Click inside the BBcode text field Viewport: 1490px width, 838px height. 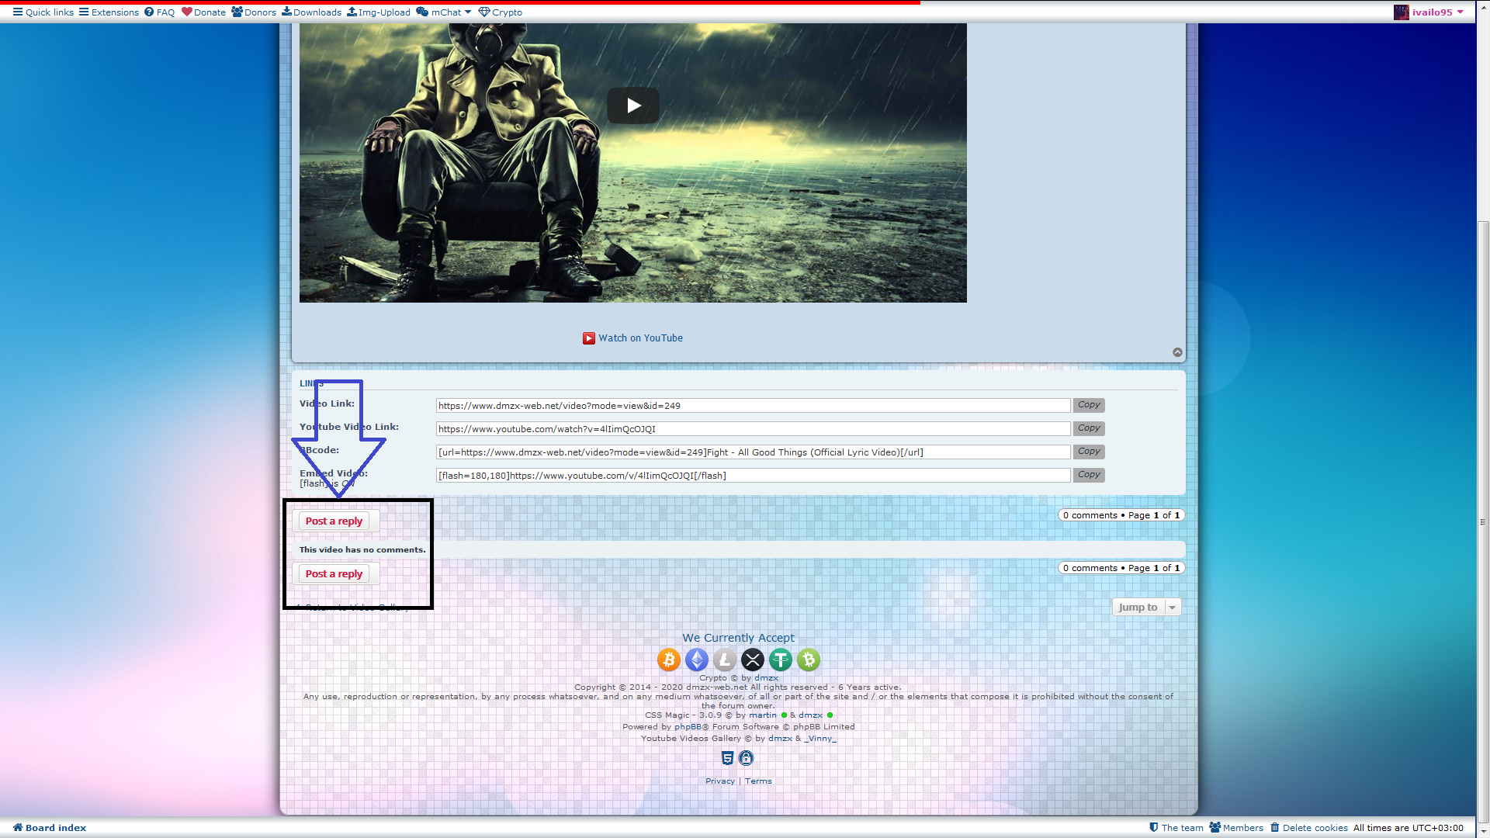753,452
